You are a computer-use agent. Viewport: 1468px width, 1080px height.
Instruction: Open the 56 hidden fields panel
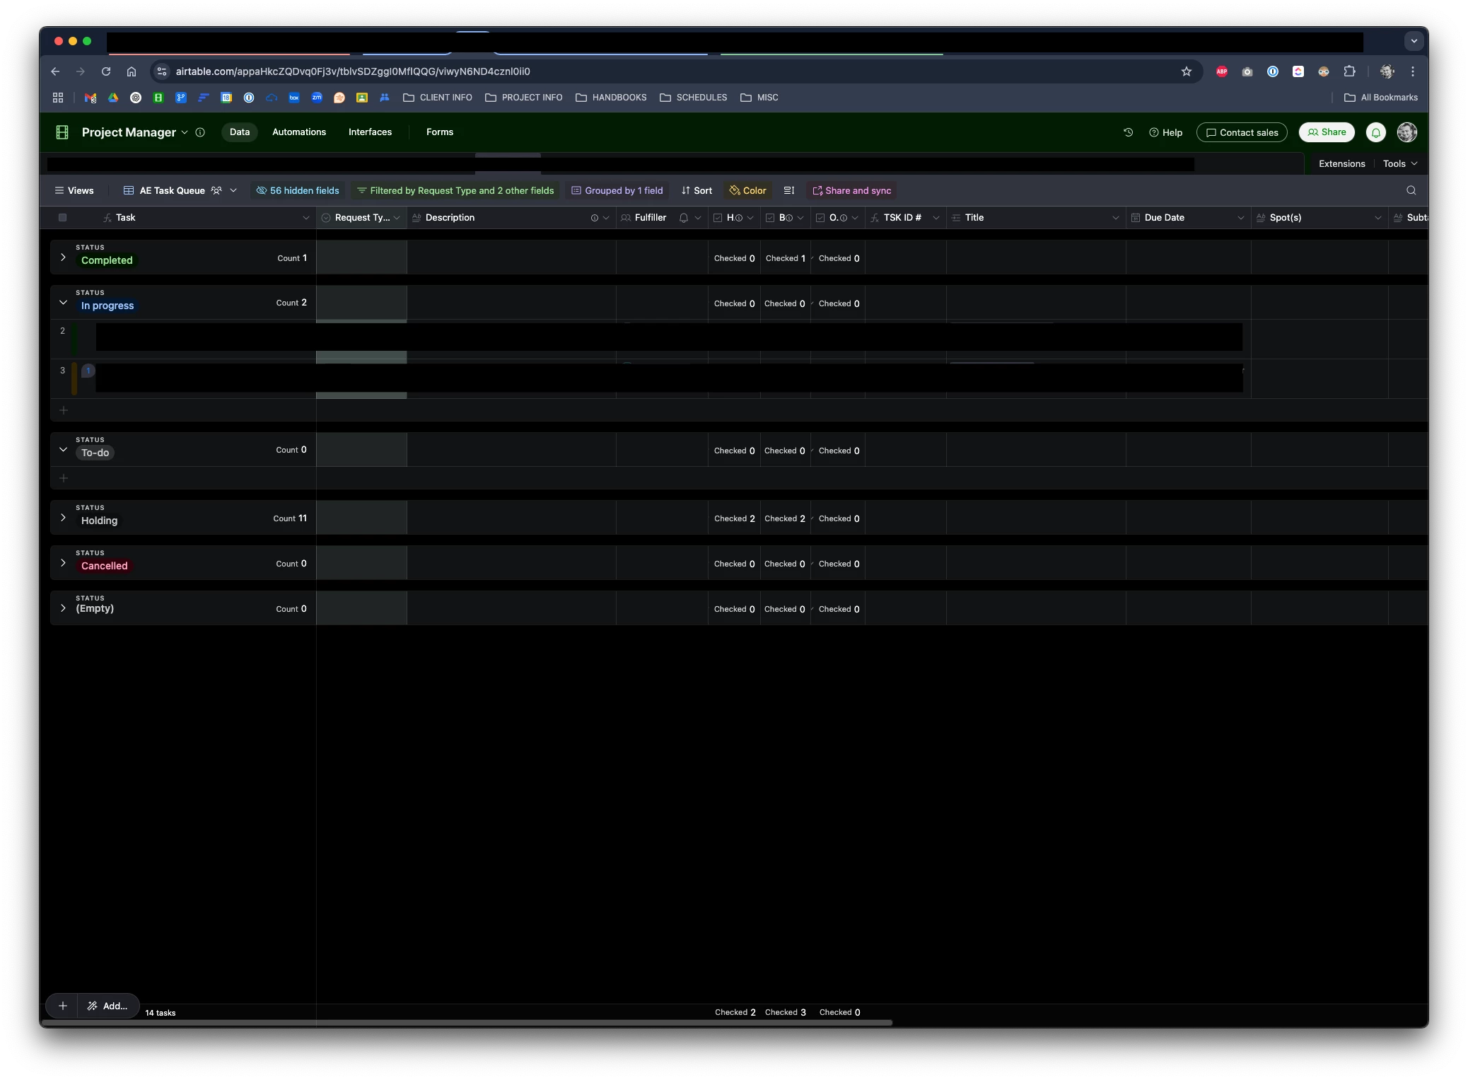(298, 190)
